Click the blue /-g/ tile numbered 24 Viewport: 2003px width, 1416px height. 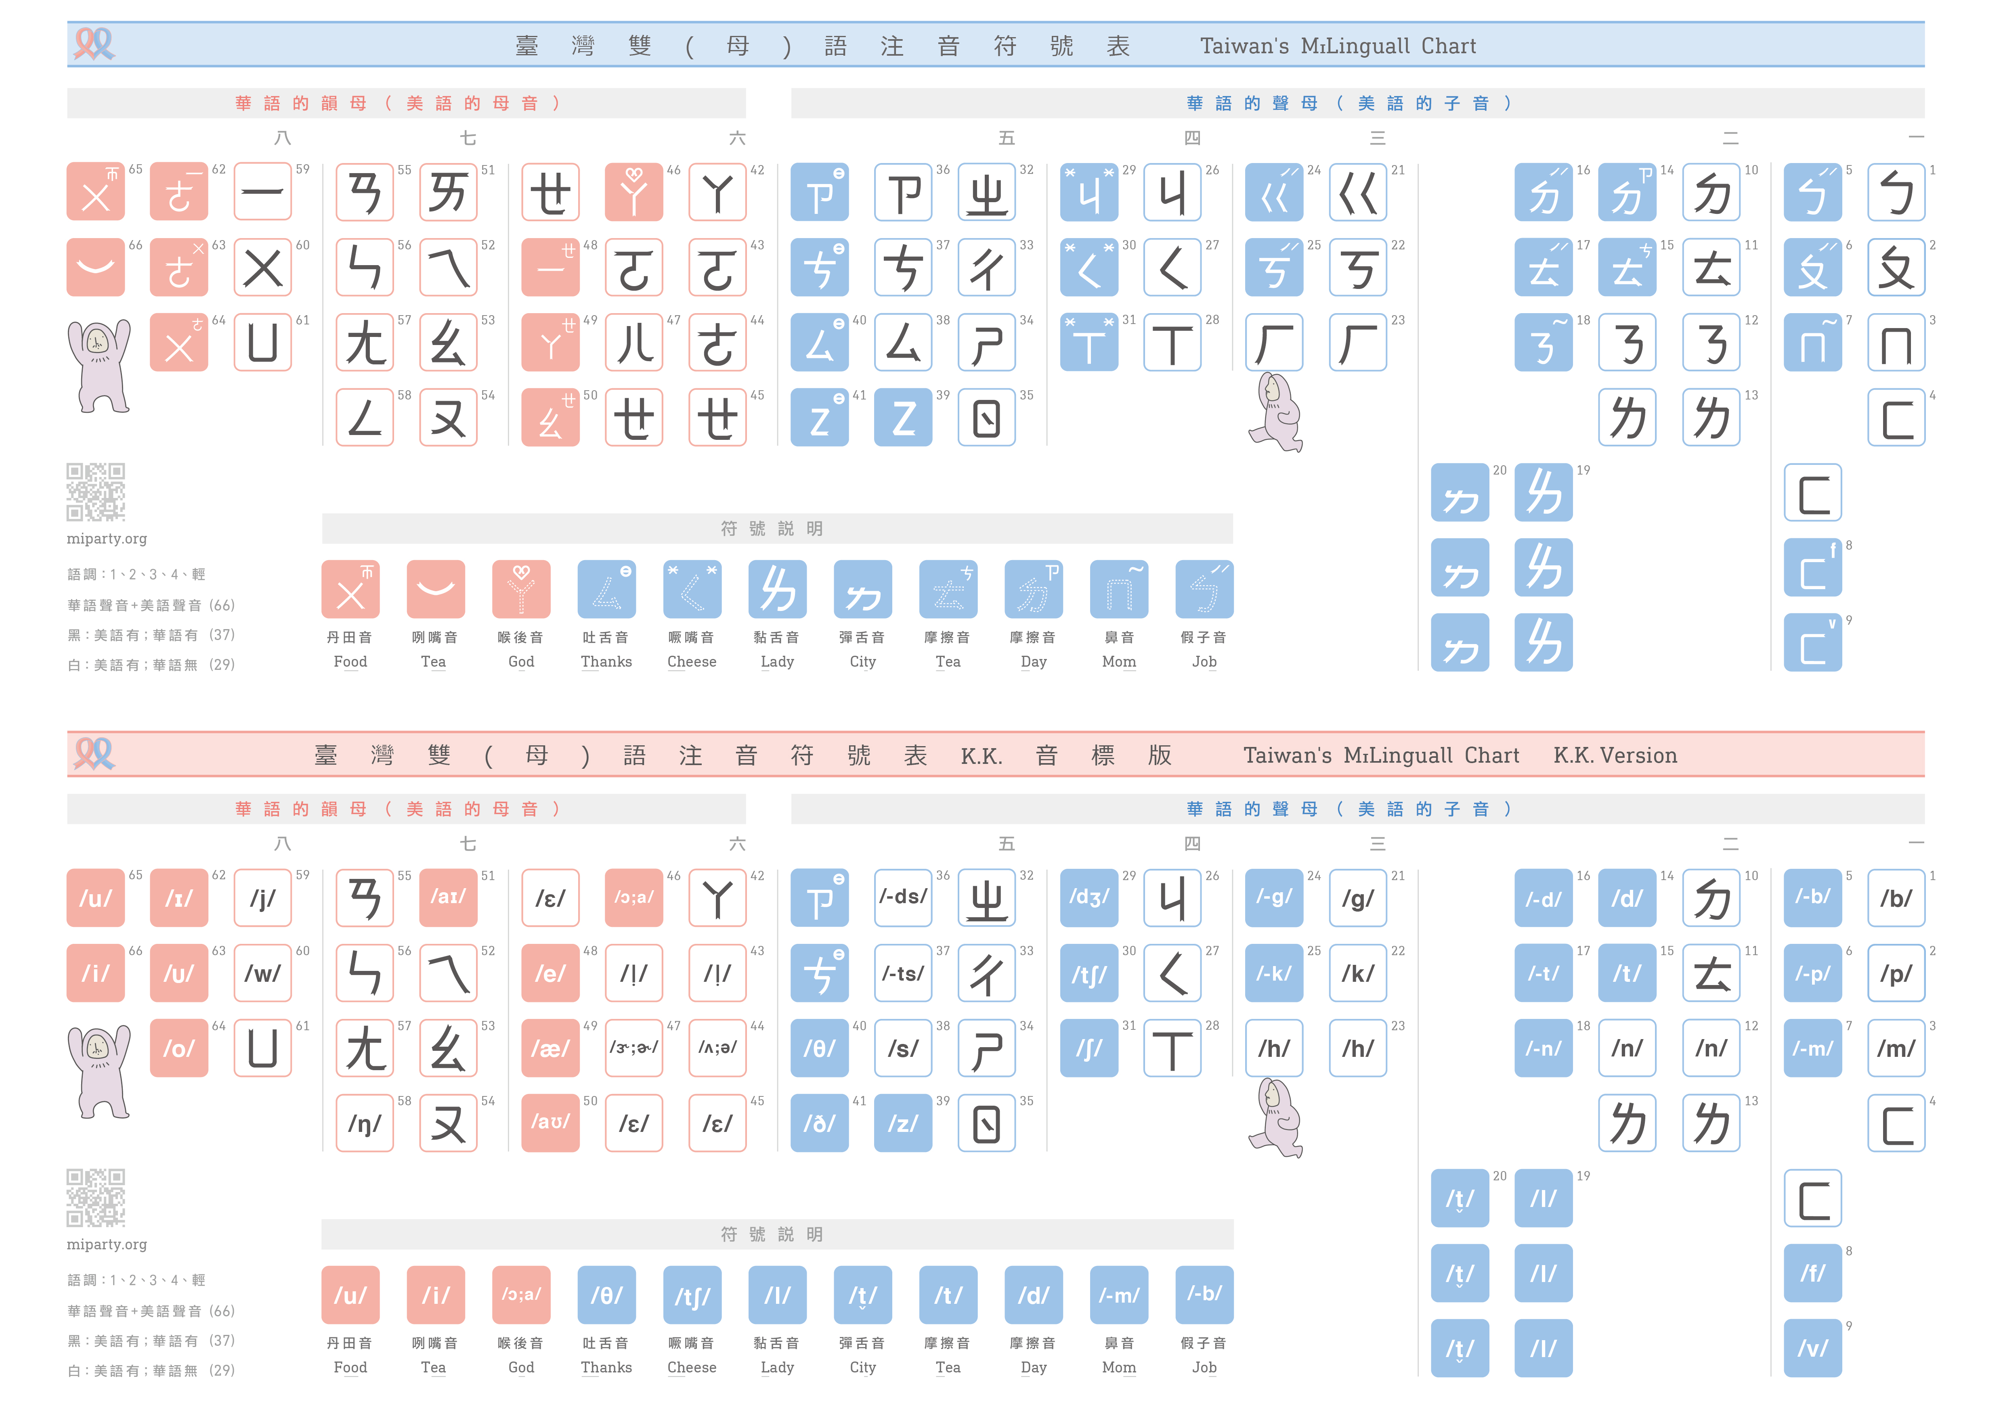point(1275,898)
